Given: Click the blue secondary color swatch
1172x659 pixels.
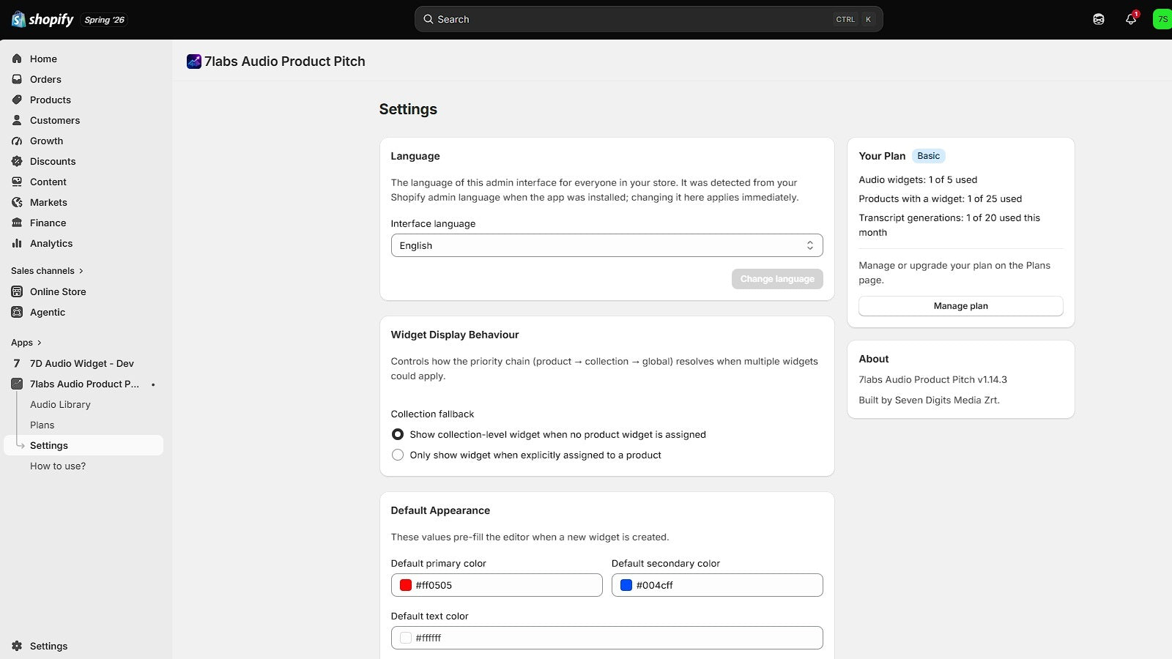Looking at the screenshot, I should [x=626, y=585].
